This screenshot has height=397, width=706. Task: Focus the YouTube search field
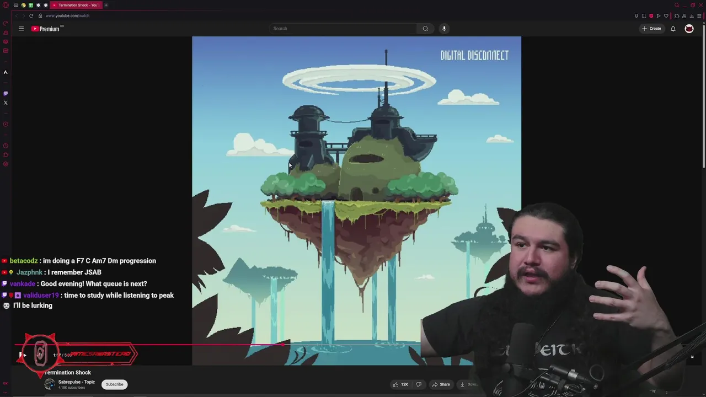click(x=343, y=29)
